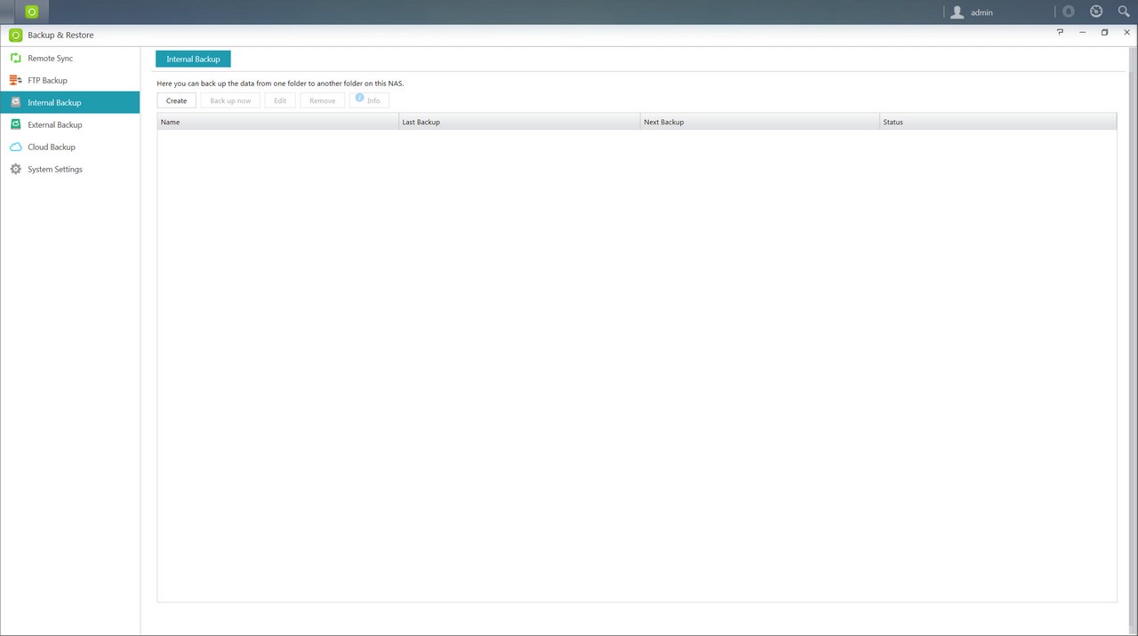Switch to the Internal Backup tab
Image resolution: width=1138 pixels, height=636 pixels.
click(x=193, y=59)
